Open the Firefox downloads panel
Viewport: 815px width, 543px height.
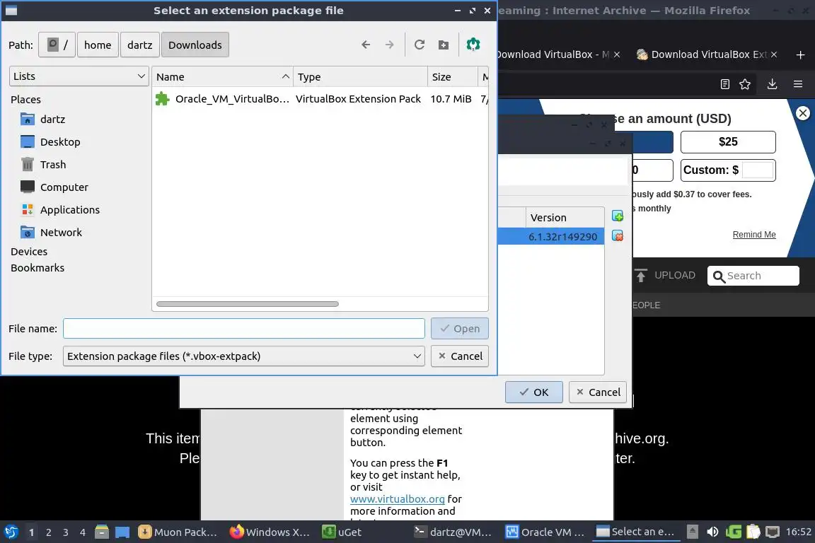(x=772, y=84)
